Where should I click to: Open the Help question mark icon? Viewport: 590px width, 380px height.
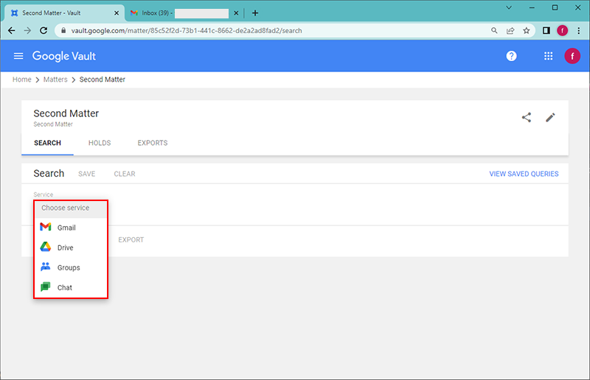tap(511, 56)
